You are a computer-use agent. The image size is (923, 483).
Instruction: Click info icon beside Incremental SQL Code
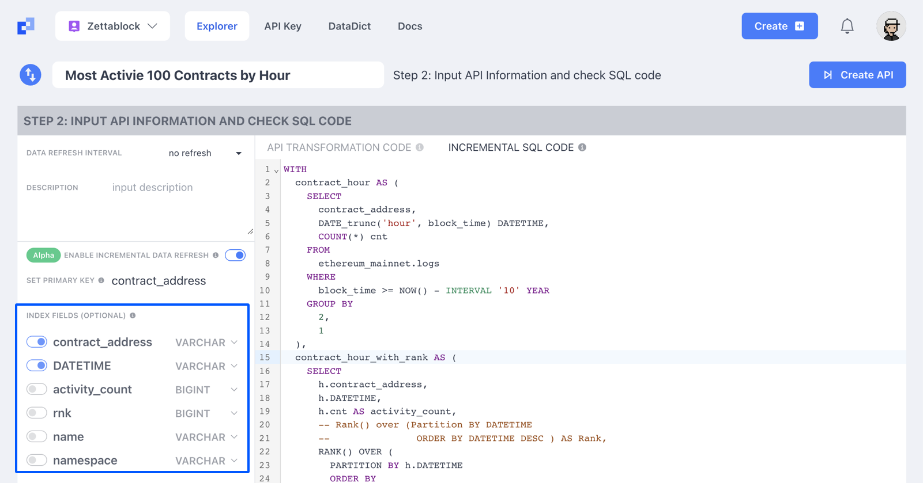(x=582, y=147)
